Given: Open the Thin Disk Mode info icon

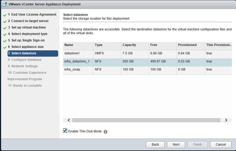Looking at the screenshot, I should click(x=105, y=131).
